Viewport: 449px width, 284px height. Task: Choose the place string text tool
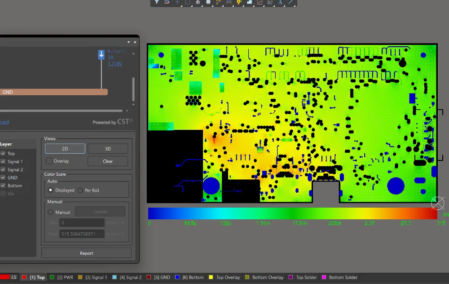(x=280, y=2)
